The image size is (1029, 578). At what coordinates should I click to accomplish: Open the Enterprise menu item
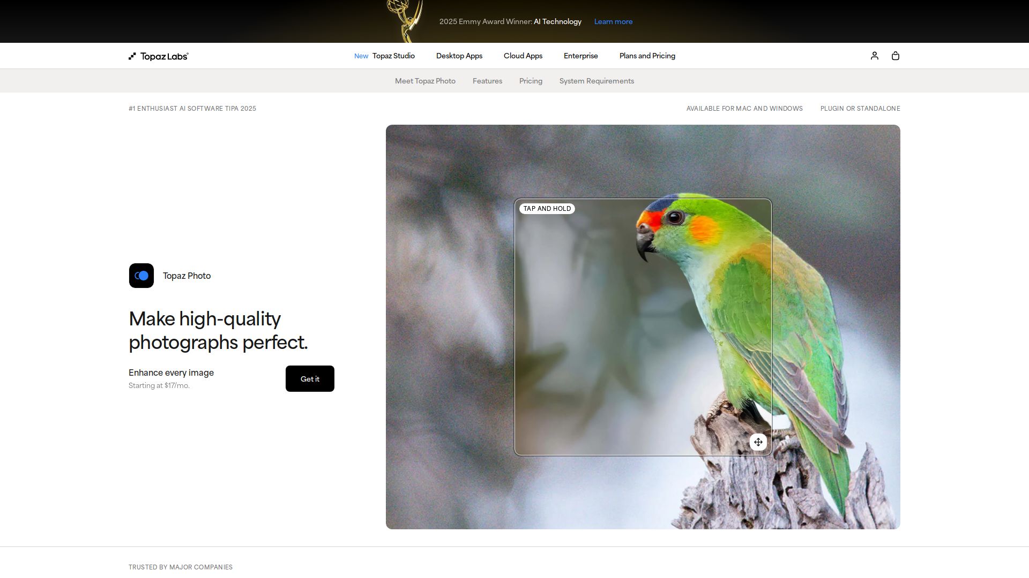tap(580, 56)
